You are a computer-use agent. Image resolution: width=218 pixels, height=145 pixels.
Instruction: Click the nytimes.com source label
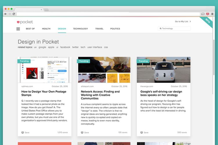coord(27,86)
